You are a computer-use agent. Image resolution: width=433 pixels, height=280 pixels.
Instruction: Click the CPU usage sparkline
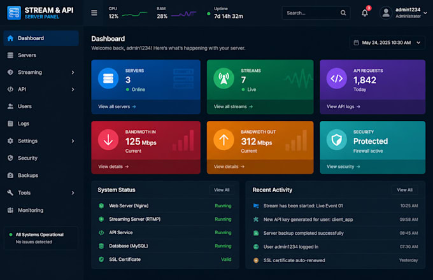pos(134,14)
